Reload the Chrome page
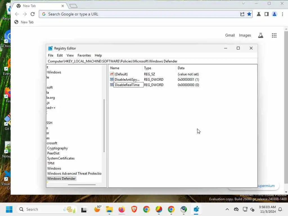 pyautogui.click(x=33, y=14)
